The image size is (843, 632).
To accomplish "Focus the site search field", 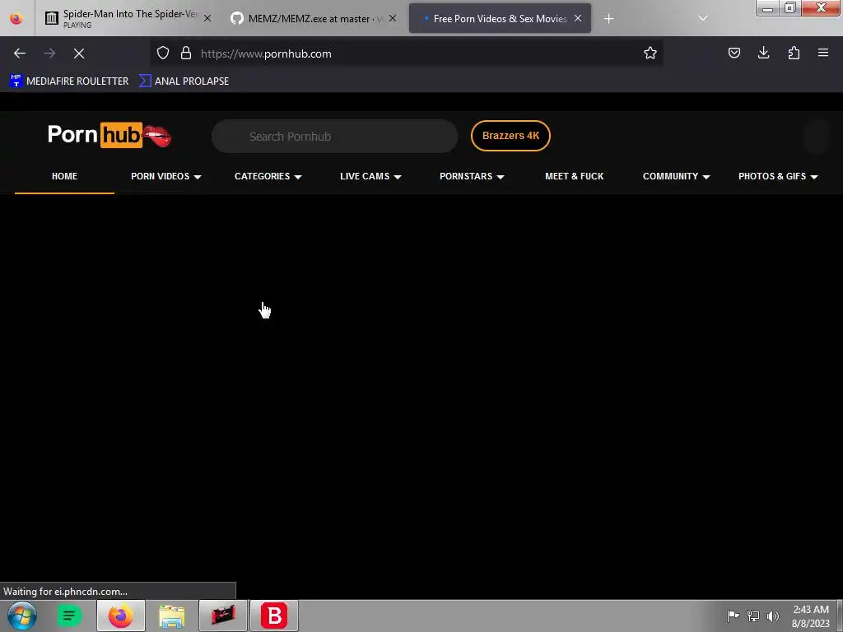I will coord(334,136).
